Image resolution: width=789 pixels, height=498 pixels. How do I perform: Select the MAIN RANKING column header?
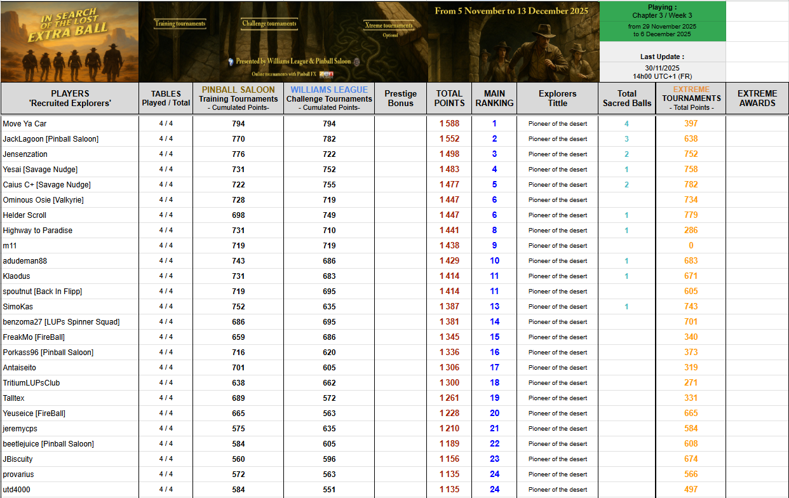[494, 98]
